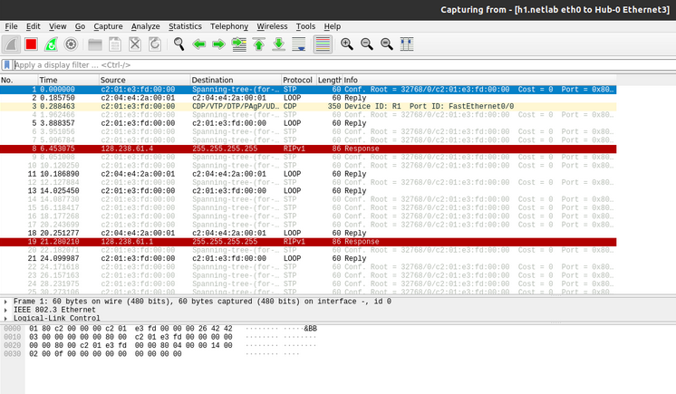Sort packets by Protocol column header
676x394 pixels.
[299, 81]
